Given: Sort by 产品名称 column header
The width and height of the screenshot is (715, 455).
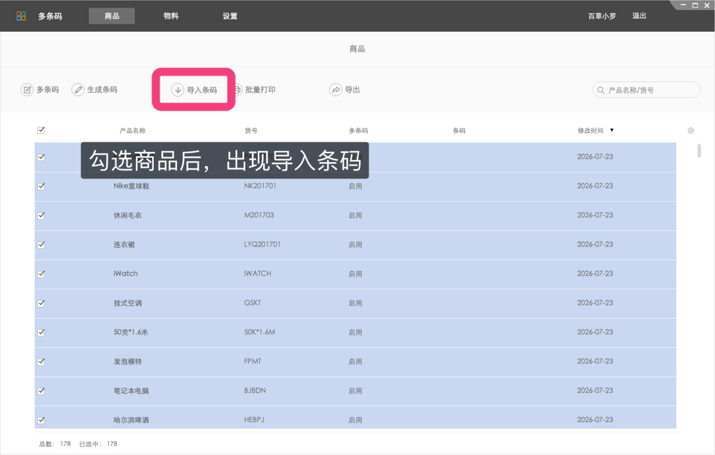Looking at the screenshot, I should click(x=133, y=131).
